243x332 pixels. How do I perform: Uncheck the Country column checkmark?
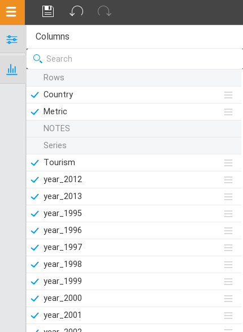(34, 95)
